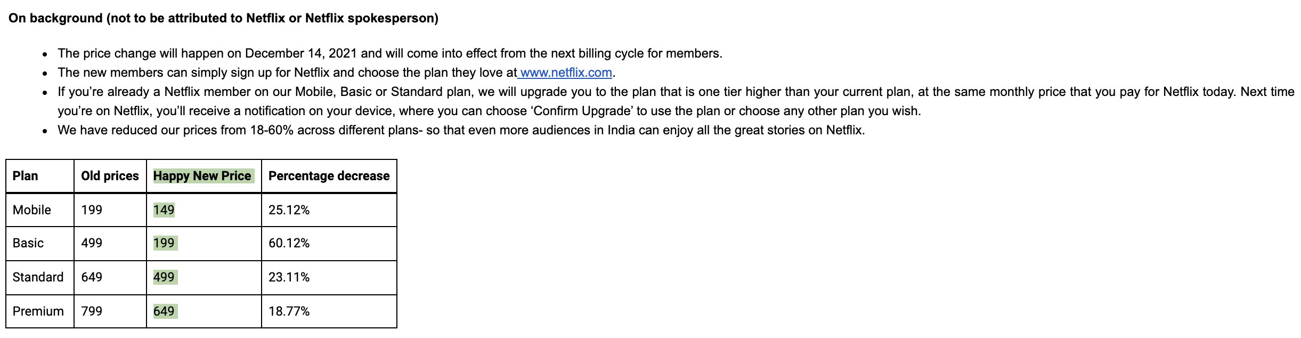Click the 'Premium' plan cell
Image resolution: width=1301 pixels, height=338 pixels.
(38, 311)
